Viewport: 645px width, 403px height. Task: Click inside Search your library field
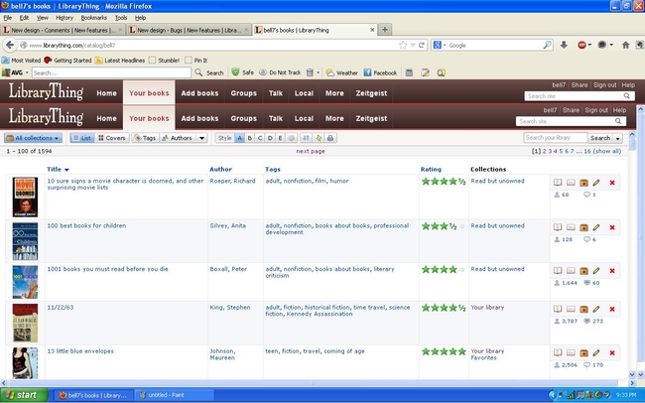pos(556,138)
